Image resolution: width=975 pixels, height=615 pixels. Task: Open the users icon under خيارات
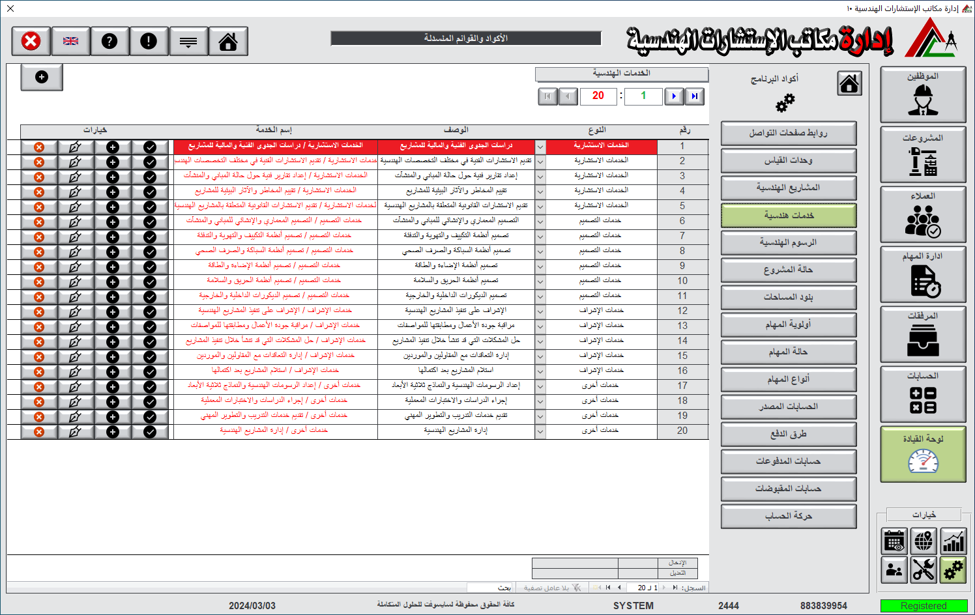(x=894, y=570)
